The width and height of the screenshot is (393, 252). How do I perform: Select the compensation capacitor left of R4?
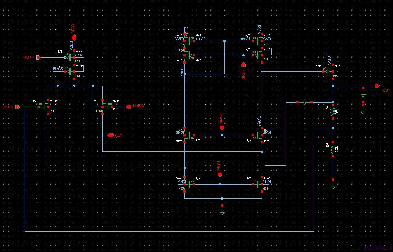305,102
